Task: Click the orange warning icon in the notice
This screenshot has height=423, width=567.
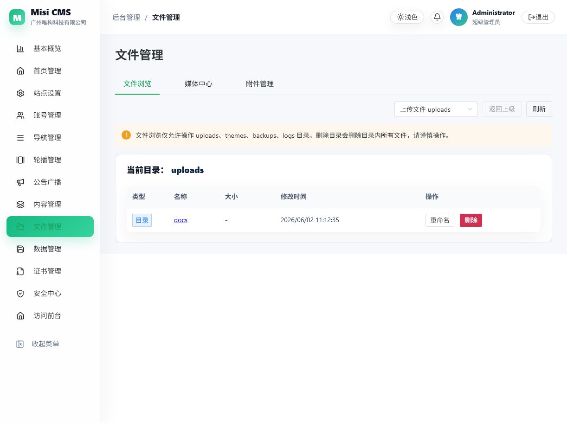Action: pyautogui.click(x=126, y=135)
